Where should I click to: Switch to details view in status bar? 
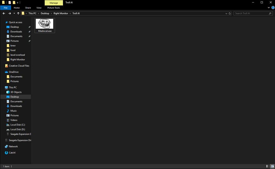pyautogui.click(x=268, y=166)
